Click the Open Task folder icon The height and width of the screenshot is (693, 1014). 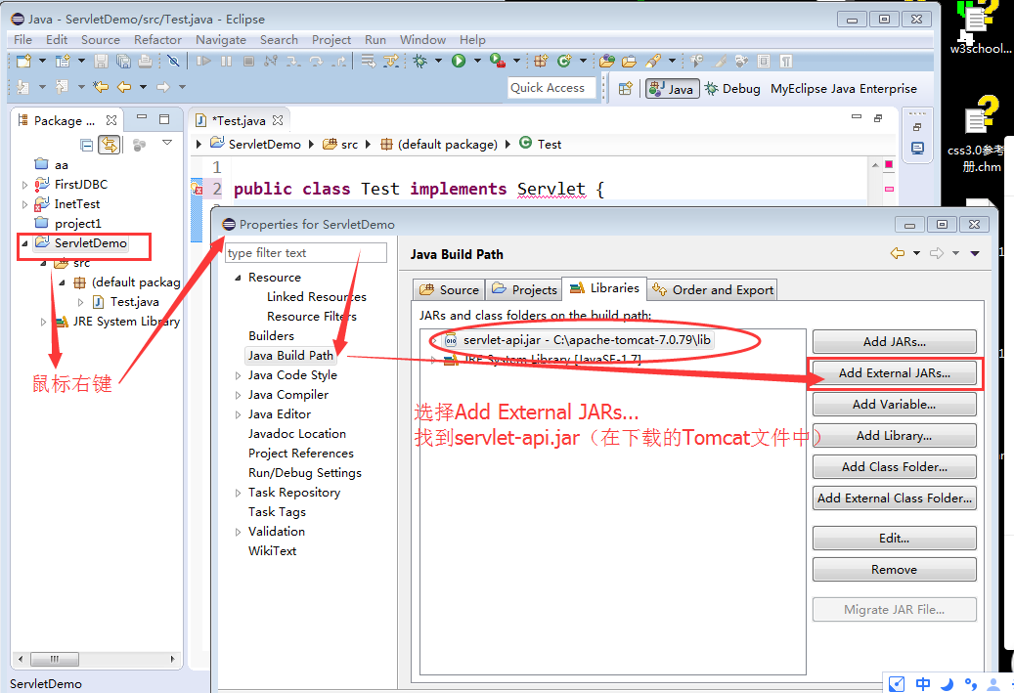(629, 62)
